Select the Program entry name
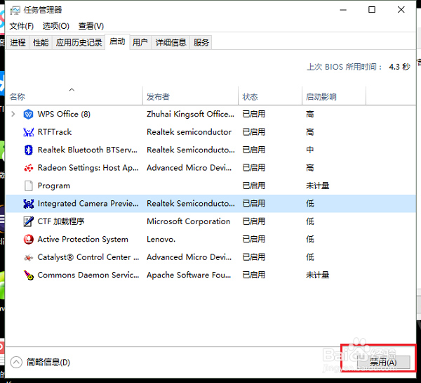This screenshot has width=421, height=383. [x=54, y=186]
